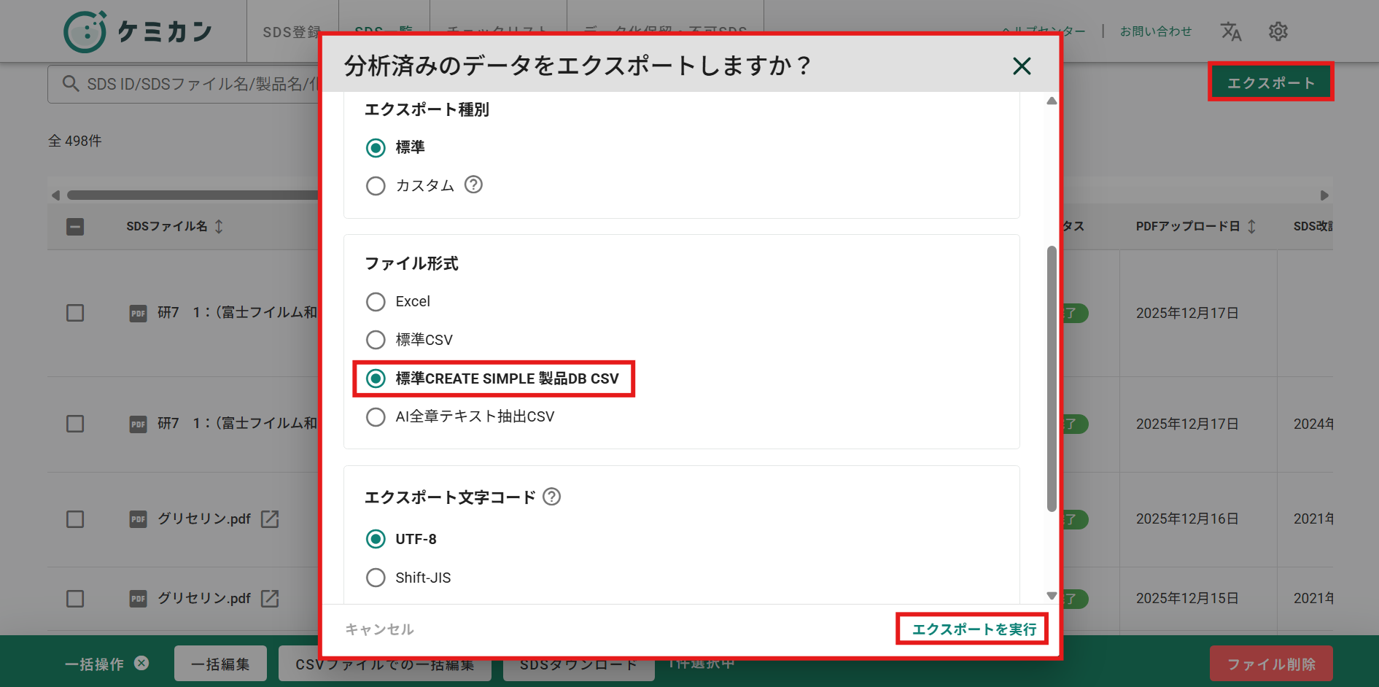The image size is (1379, 687).
Task: Select the カスタム export type radio button
Action: tap(376, 186)
